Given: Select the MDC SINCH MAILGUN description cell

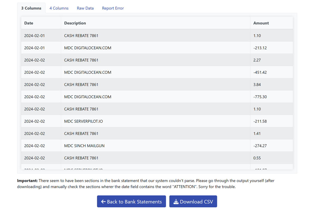Looking at the screenshot, I should [84, 146].
